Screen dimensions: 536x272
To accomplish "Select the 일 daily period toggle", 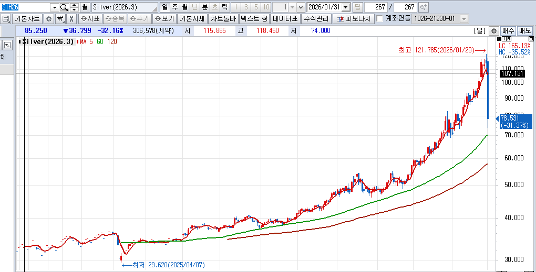I will coord(164,7).
